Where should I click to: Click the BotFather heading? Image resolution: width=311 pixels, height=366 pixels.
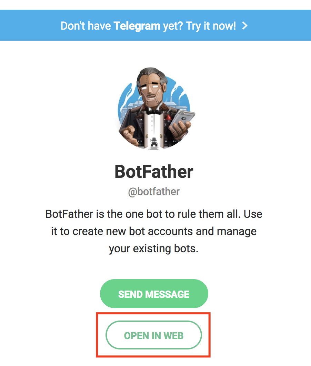(x=154, y=172)
